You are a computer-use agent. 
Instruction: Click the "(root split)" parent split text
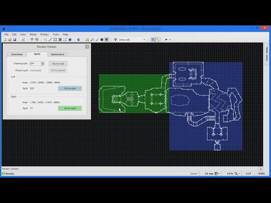36,71
